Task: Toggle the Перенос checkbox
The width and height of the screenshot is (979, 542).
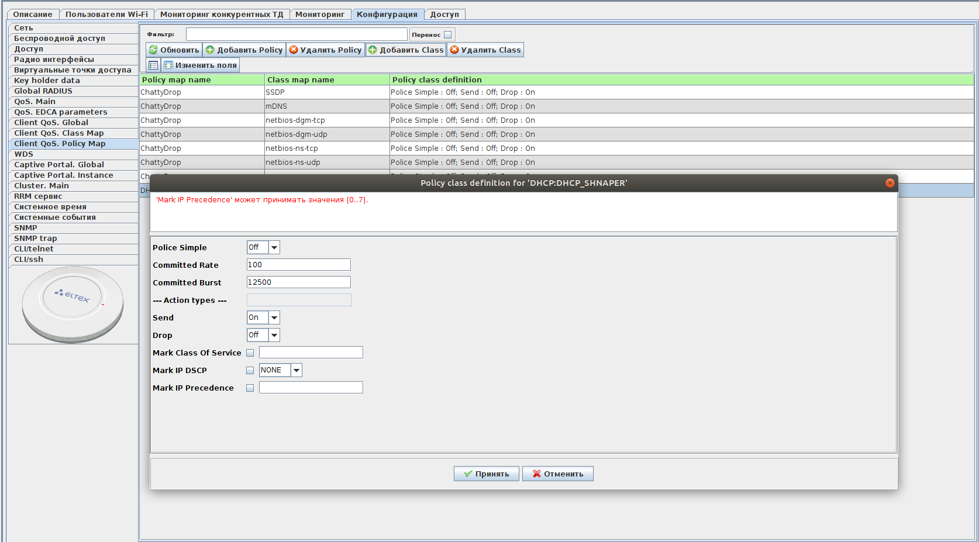Action: 448,34
